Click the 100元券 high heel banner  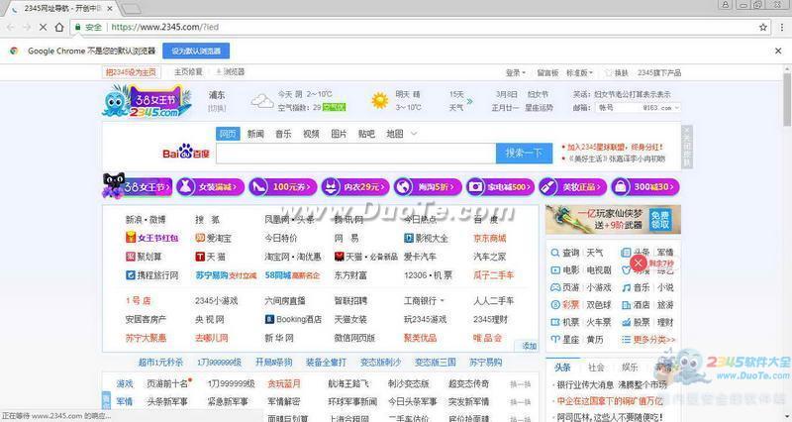pyautogui.click(x=283, y=187)
